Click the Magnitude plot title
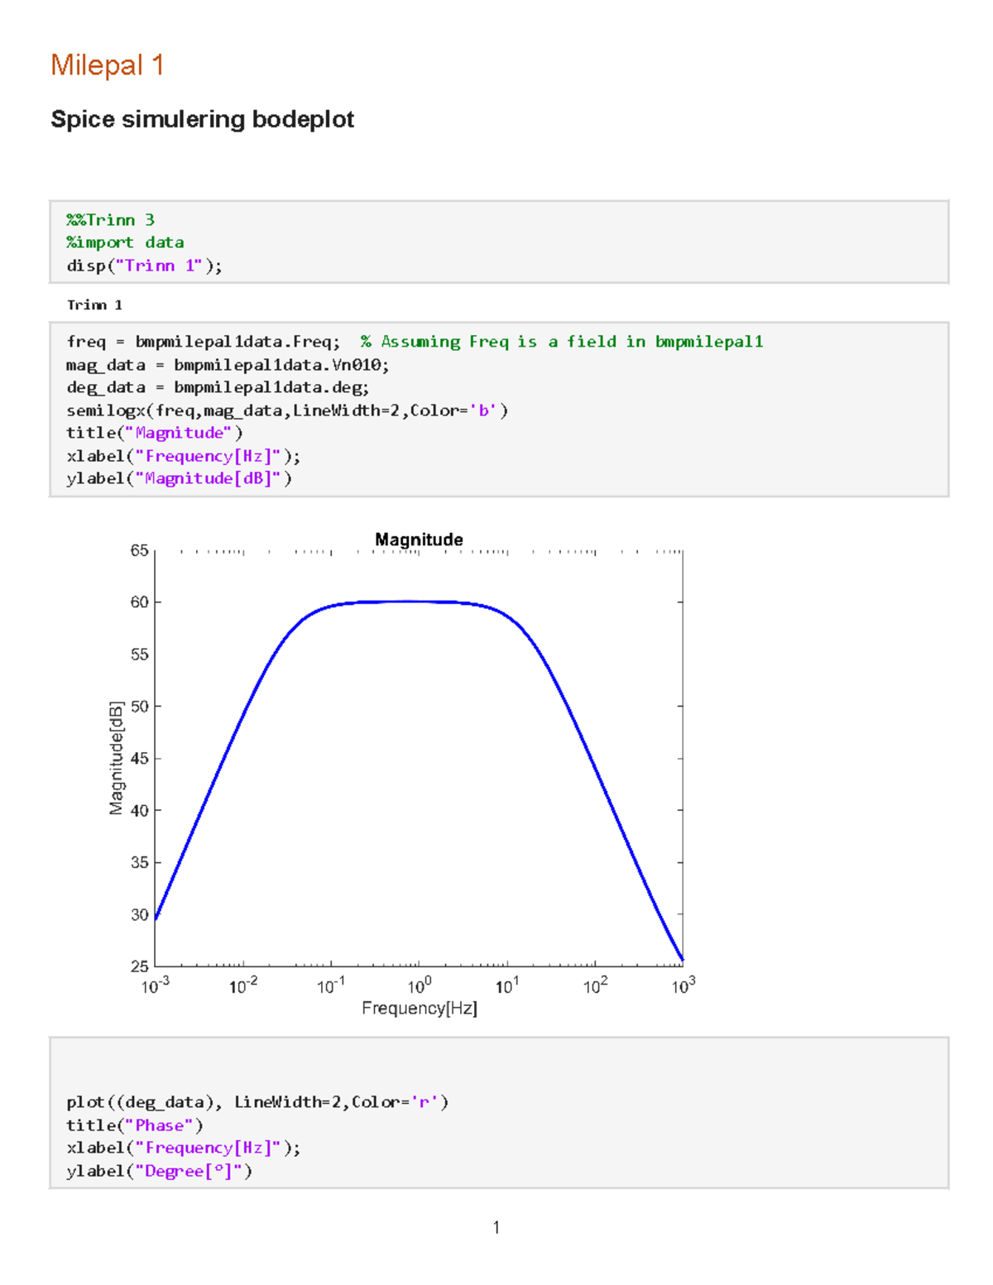Screen dimensions: 993x1285 [419, 539]
